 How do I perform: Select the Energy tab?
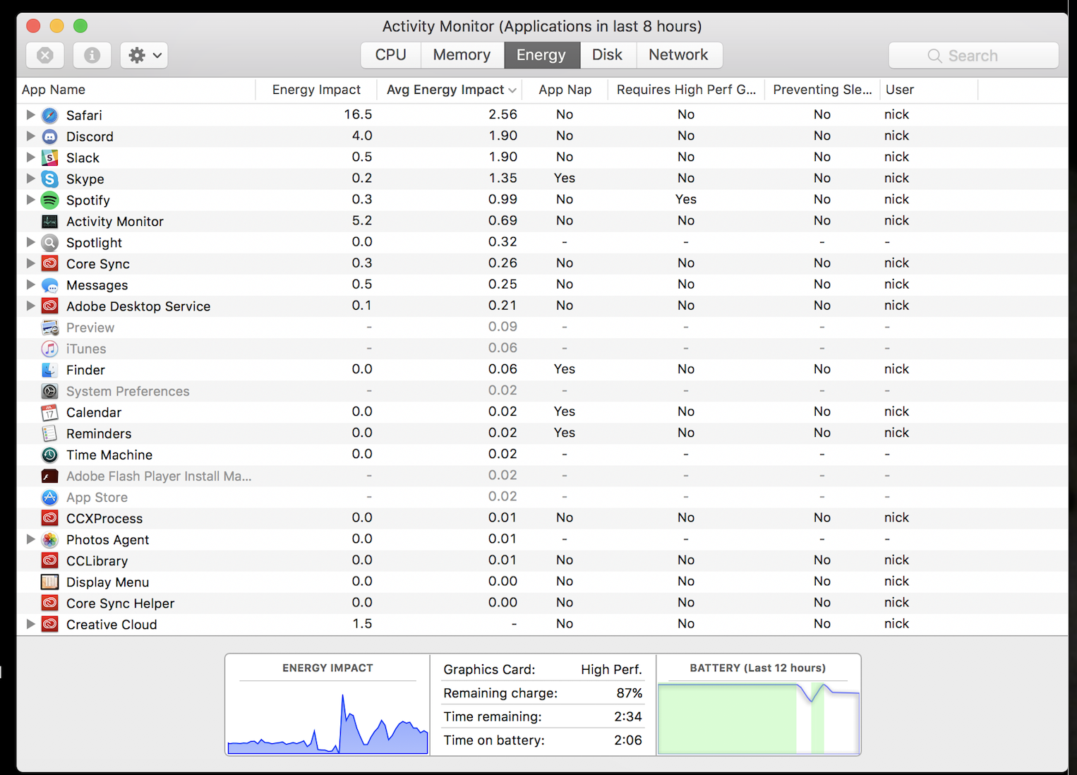point(541,55)
